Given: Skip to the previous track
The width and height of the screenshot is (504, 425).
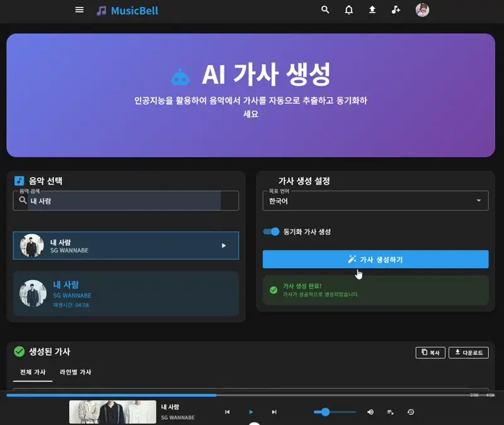Looking at the screenshot, I should [227, 412].
